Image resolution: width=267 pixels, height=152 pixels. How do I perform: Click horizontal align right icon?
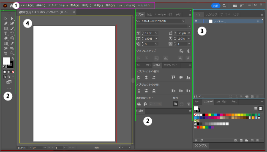point(154,77)
